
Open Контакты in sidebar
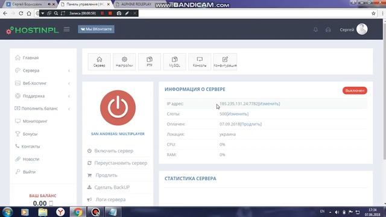(x=31, y=146)
